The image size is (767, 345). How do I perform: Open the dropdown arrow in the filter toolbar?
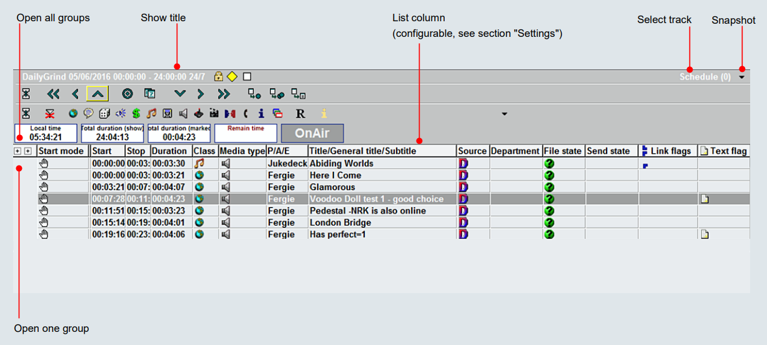point(504,114)
